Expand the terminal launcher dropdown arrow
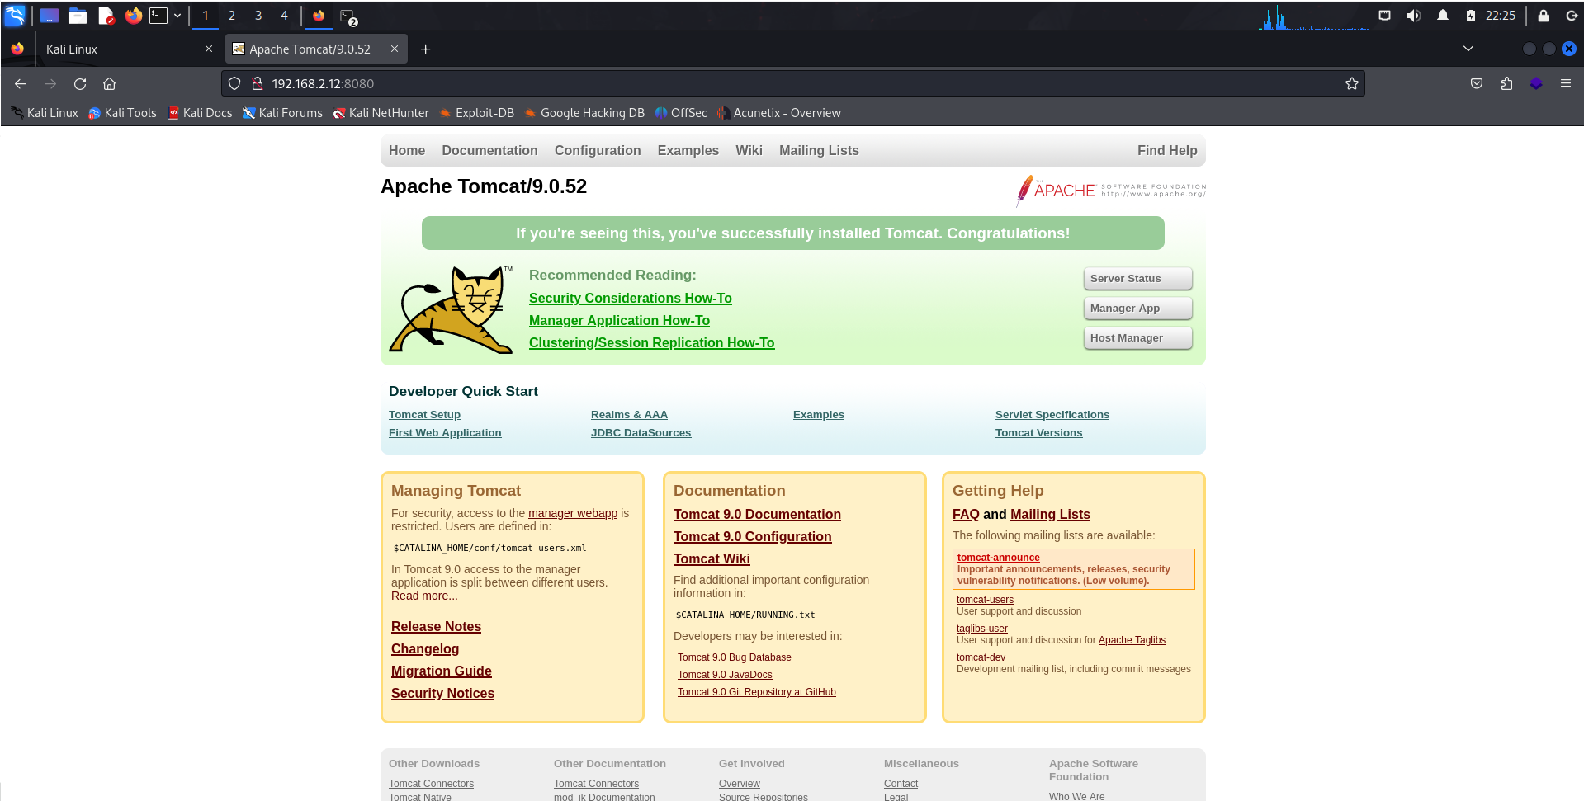 pyautogui.click(x=177, y=16)
